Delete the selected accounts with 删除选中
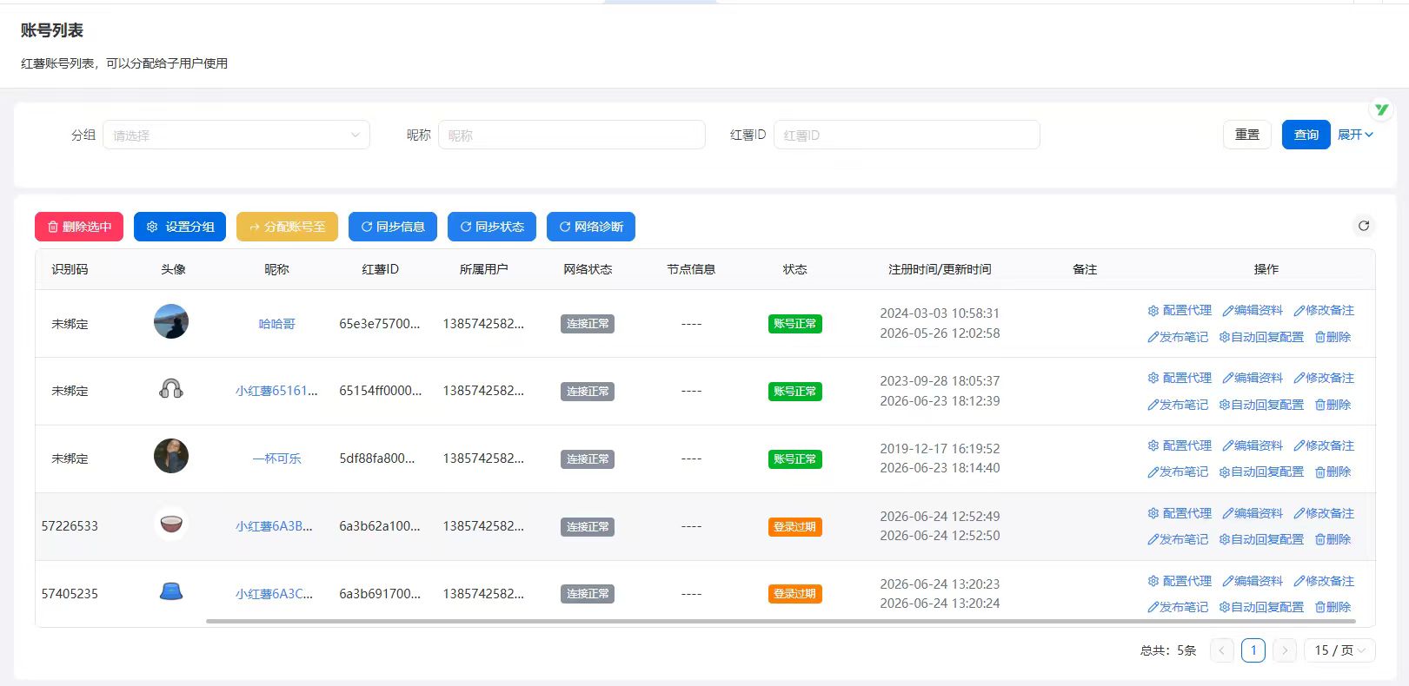 [x=79, y=227]
